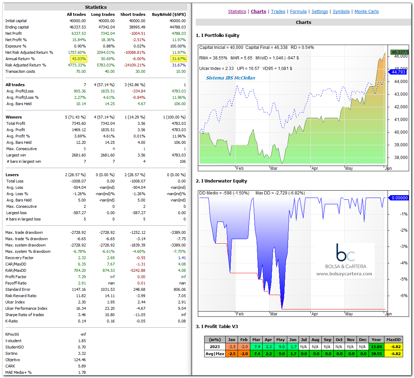The height and width of the screenshot is (378, 414).
Task: Click the All trades column header
Action: (76, 14)
